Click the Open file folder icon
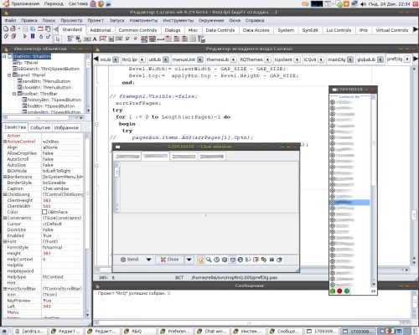Image resolution: width=419 pixels, height=335 pixels. coord(13,28)
